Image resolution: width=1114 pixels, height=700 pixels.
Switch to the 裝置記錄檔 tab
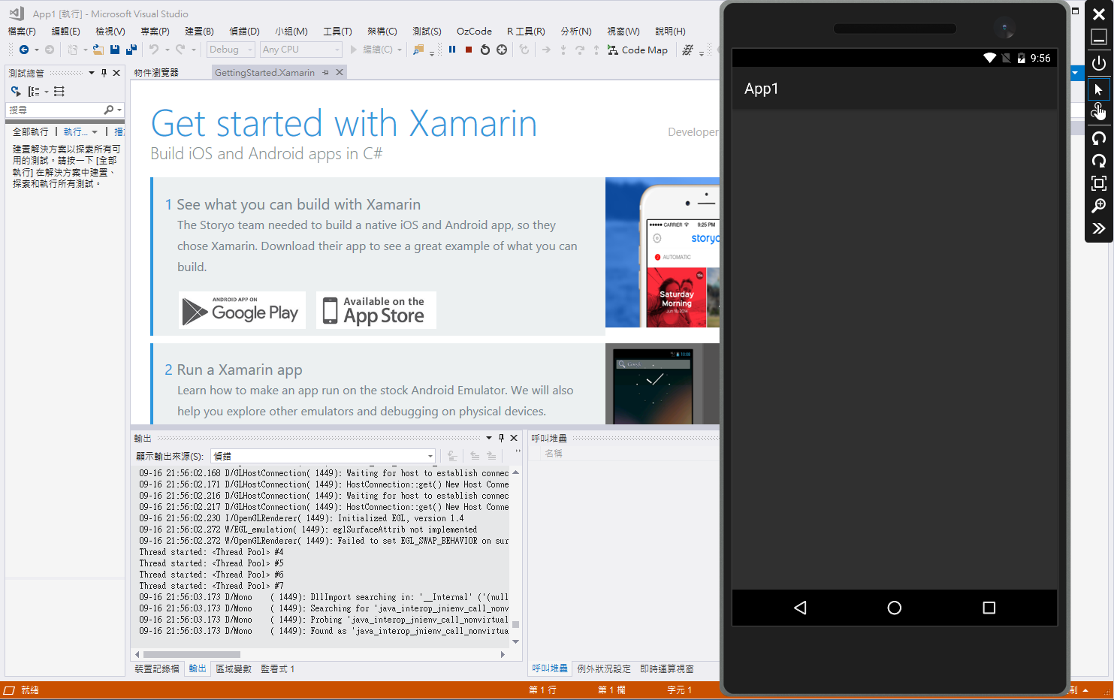point(157,668)
